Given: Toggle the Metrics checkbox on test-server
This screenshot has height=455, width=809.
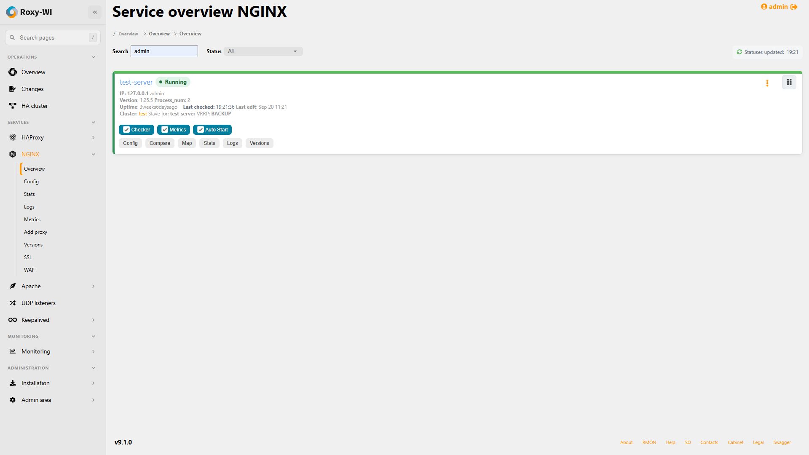Looking at the screenshot, I should (x=165, y=130).
